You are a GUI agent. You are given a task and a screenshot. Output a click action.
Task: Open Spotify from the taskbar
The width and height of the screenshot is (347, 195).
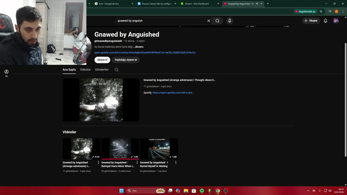(202, 191)
